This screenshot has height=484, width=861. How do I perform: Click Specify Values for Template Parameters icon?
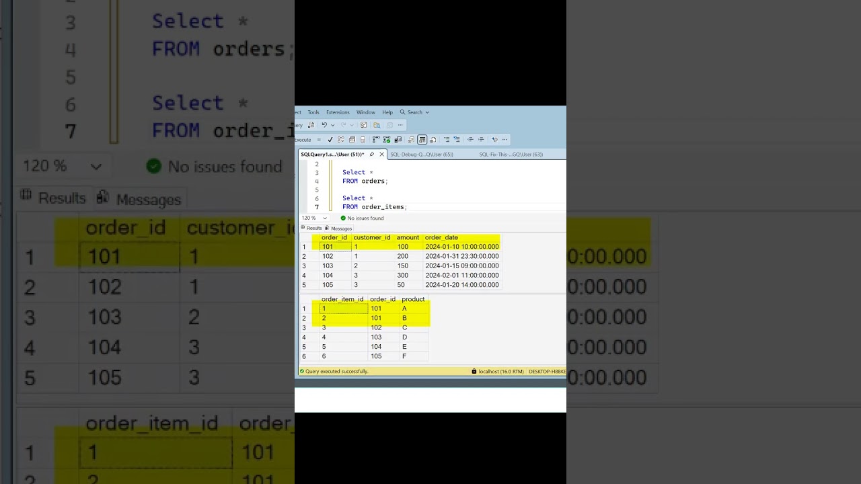click(x=494, y=140)
